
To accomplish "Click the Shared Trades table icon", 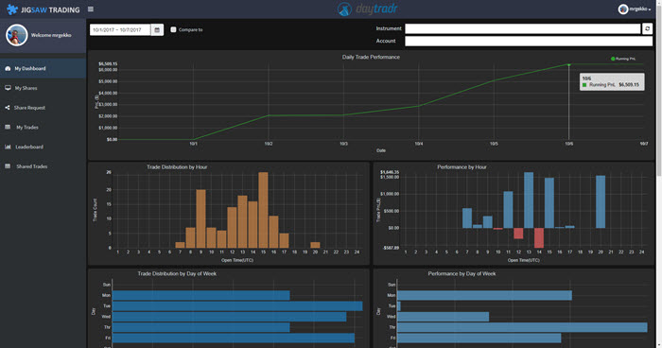I will tap(8, 166).
